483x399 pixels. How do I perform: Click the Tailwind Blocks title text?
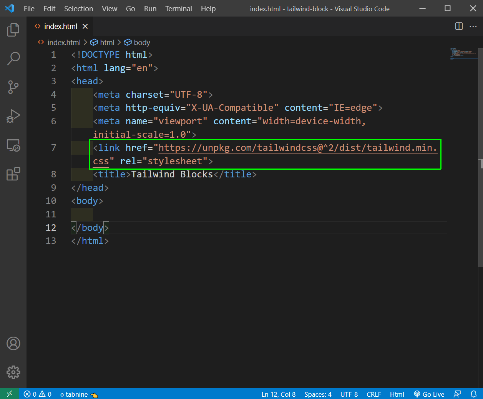[172, 174]
